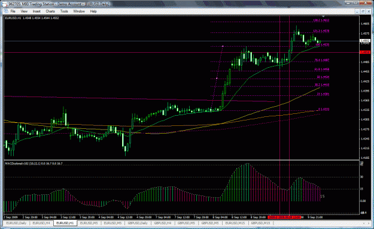The image size is (374, 229).
Task: Click the 2 Sep 2009 time label
Action: (11, 217)
